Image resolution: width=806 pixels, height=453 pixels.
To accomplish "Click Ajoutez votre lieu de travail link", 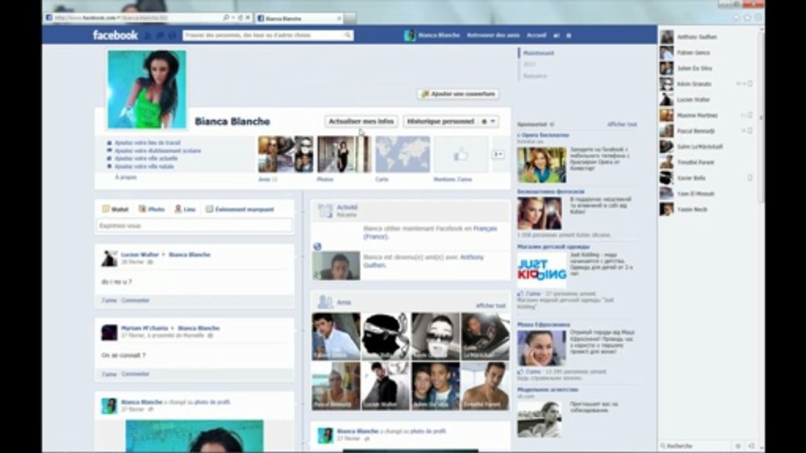I will (x=147, y=143).
